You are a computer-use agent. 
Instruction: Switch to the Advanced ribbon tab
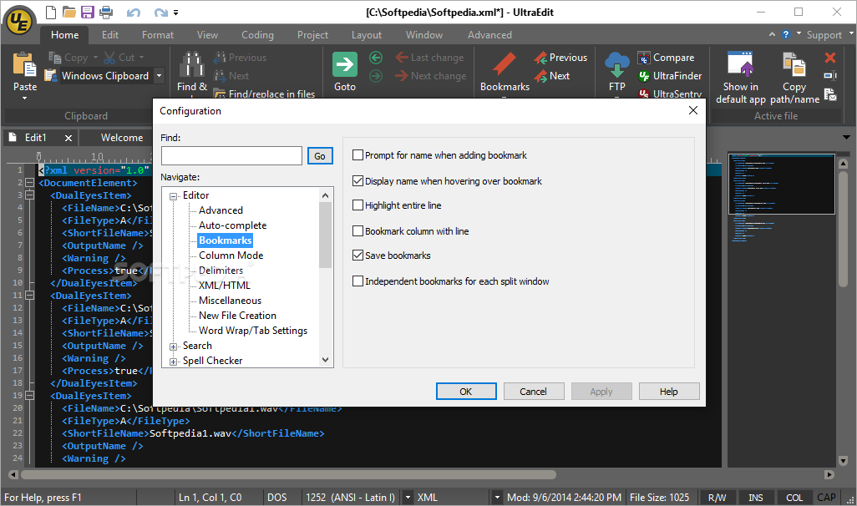489,35
